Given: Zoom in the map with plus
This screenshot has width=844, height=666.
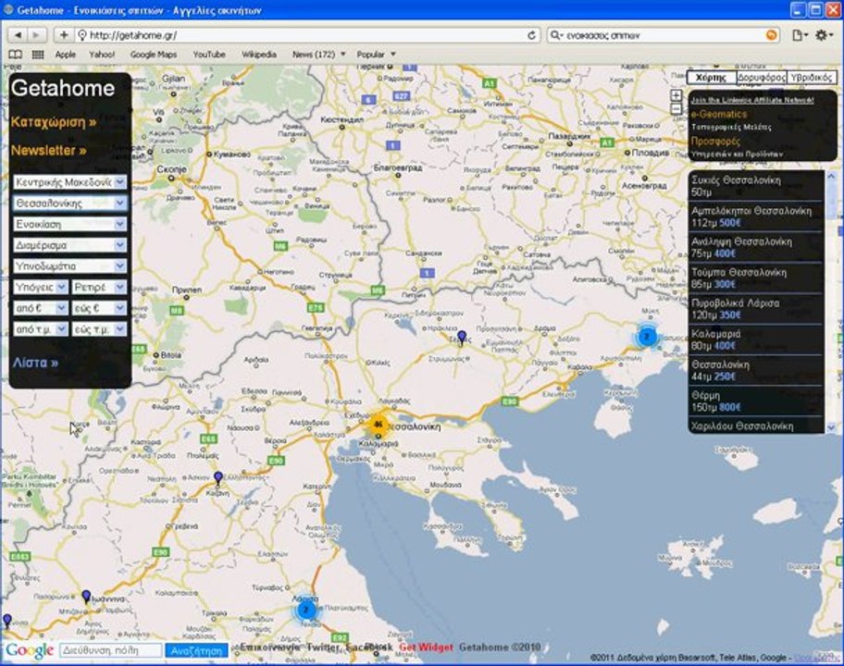Looking at the screenshot, I should point(676,95).
